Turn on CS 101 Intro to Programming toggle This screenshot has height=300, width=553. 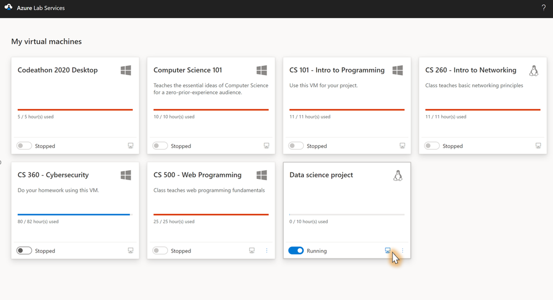(x=296, y=146)
